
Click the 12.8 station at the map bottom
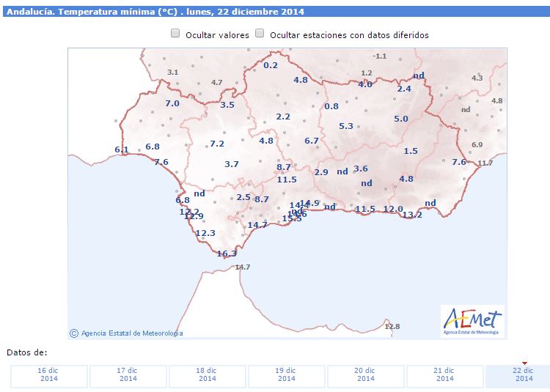[392, 326]
